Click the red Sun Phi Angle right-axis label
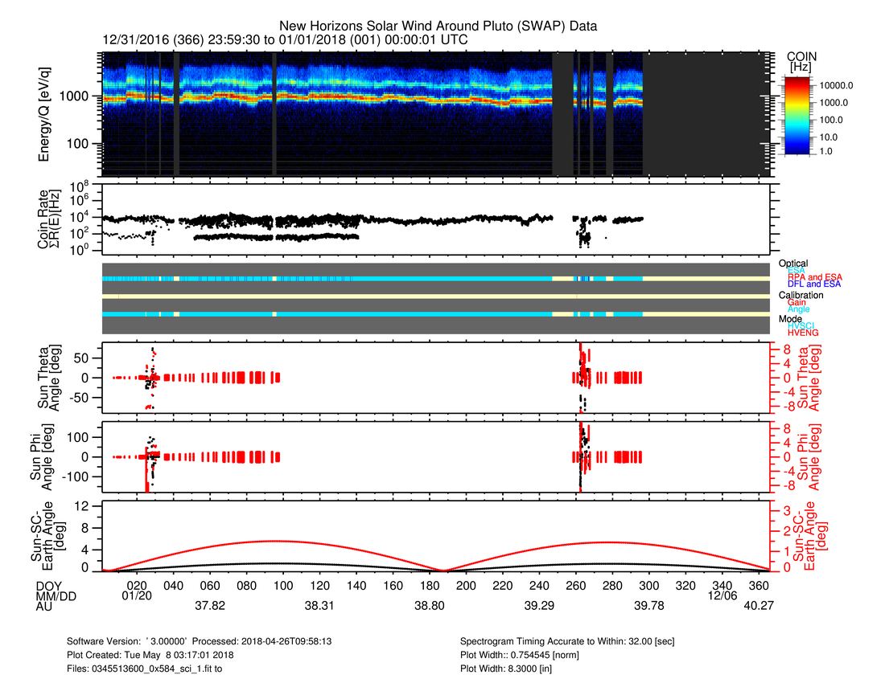 [x=817, y=456]
